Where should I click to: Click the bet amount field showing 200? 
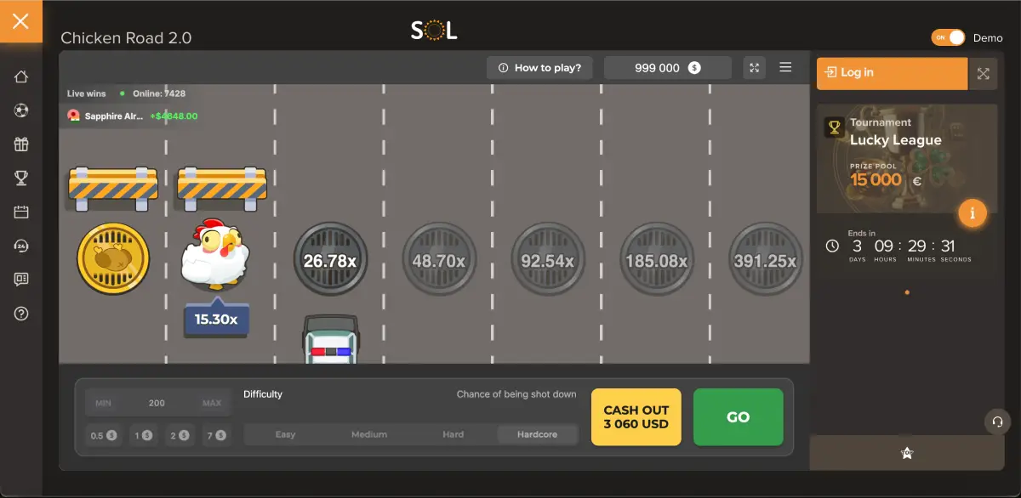click(x=157, y=402)
